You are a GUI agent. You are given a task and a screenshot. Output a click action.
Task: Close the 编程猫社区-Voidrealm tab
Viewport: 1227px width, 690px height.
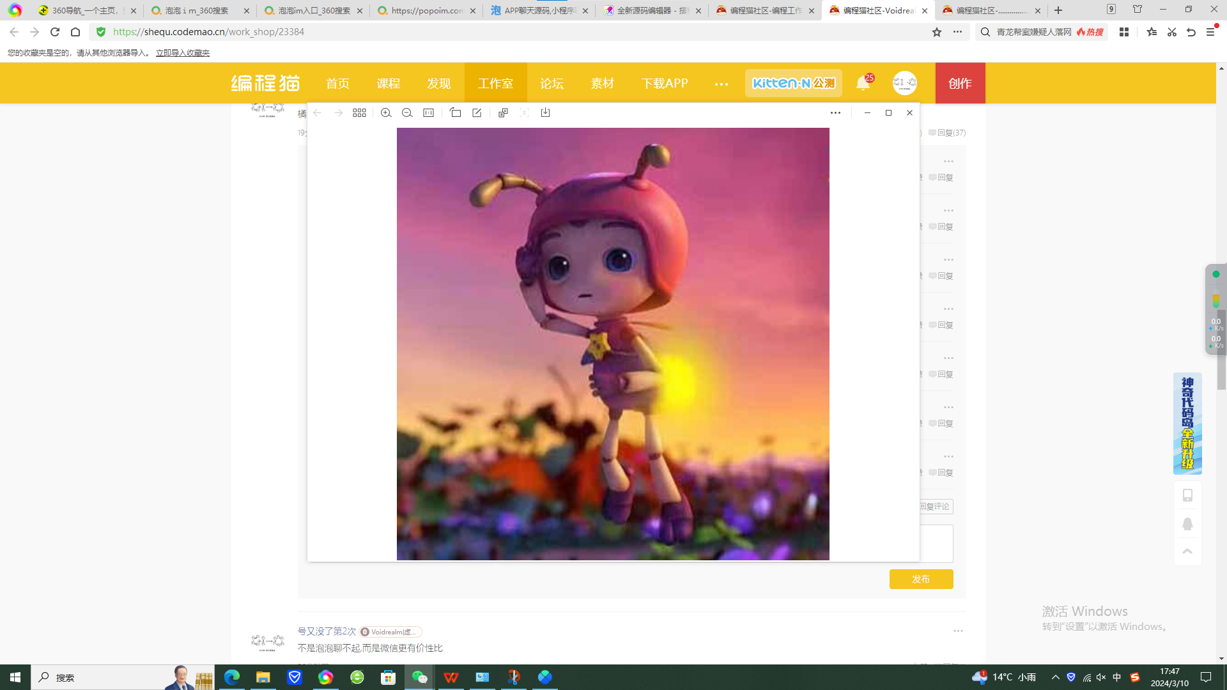point(924,11)
